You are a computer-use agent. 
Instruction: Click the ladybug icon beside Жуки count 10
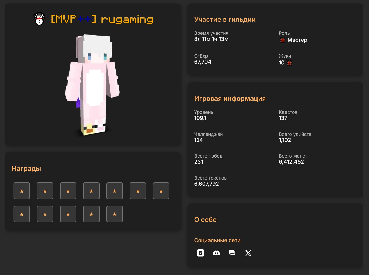pyautogui.click(x=289, y=63)
